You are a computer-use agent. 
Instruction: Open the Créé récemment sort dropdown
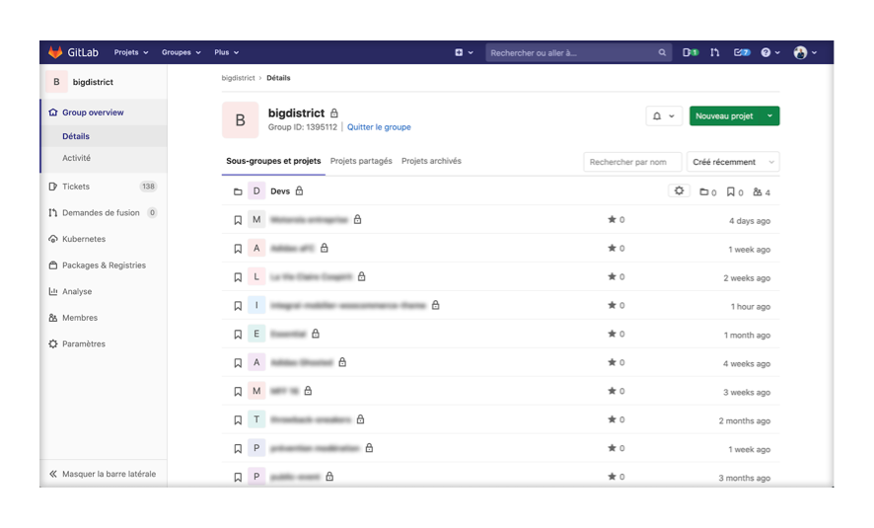(x=733, y=162)
